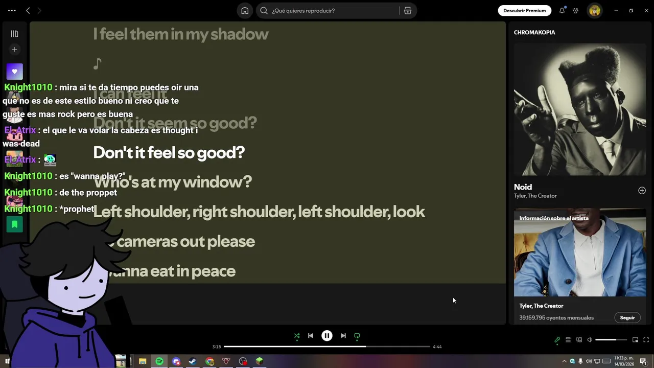Skip to the previous track

[x=311, y=336]
